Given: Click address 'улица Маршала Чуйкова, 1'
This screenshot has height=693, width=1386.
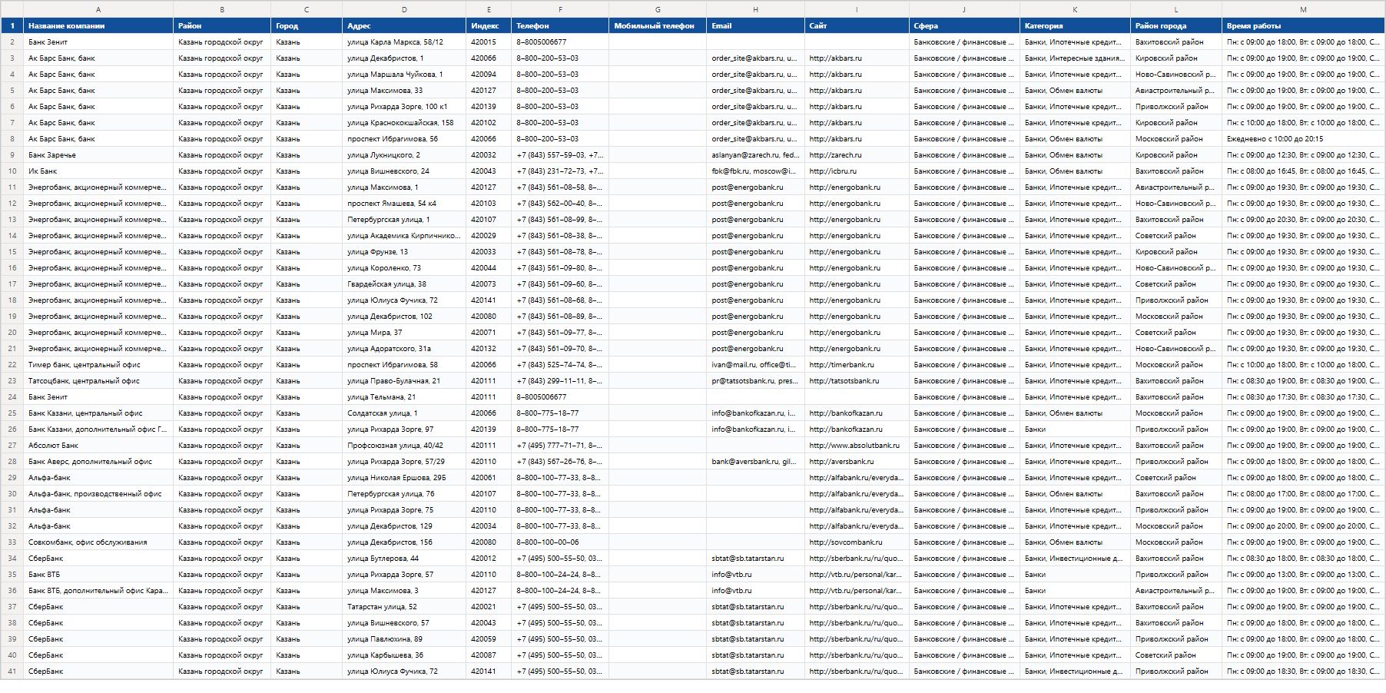Looking at the screenshot, I should 404,75.
